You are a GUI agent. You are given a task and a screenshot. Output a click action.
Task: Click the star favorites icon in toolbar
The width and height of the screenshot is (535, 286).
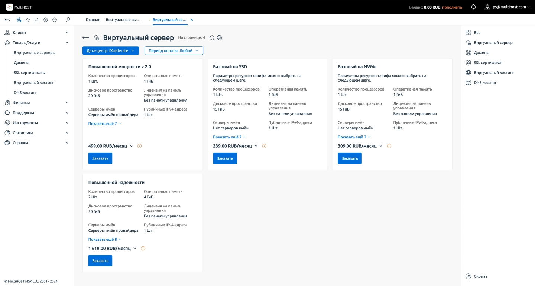(28, 20)
